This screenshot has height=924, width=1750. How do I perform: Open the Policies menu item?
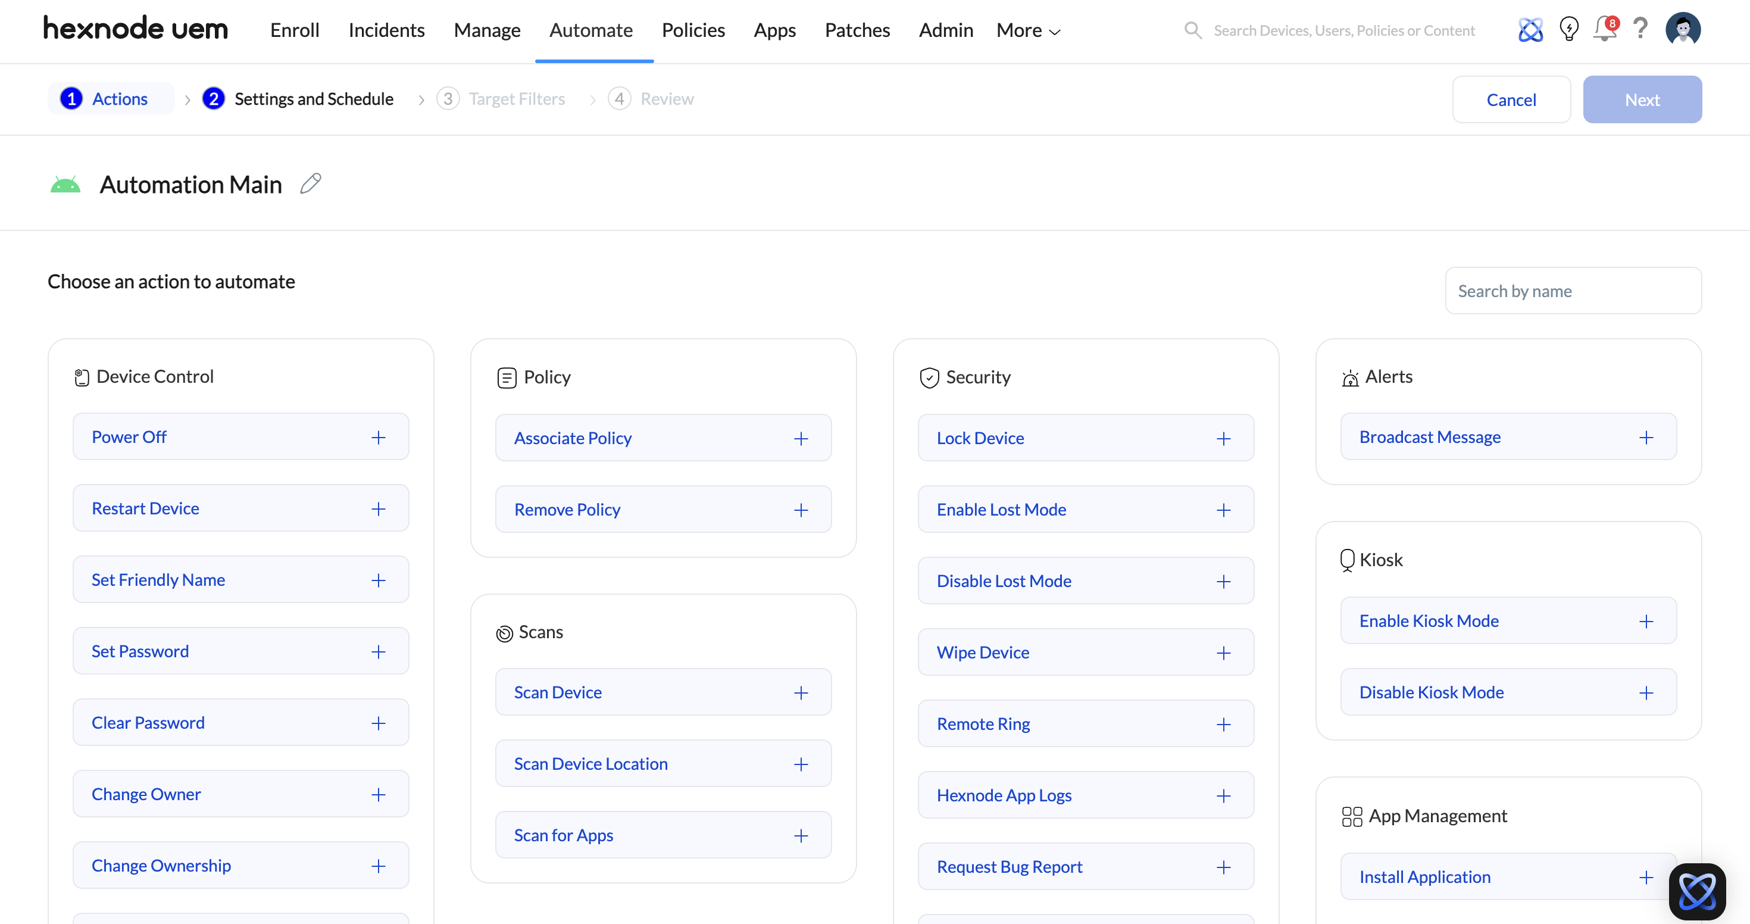click(x=693, y=30)
